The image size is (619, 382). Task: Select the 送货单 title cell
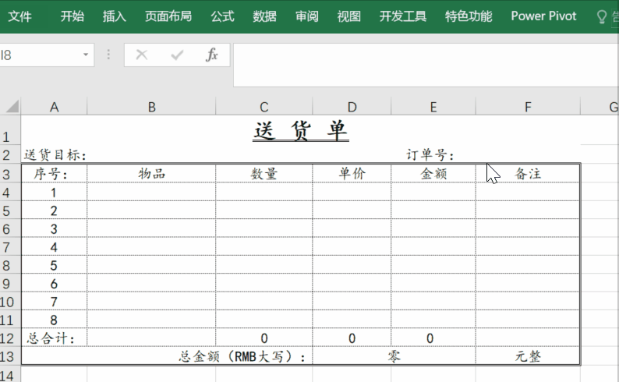pos(301,130)
